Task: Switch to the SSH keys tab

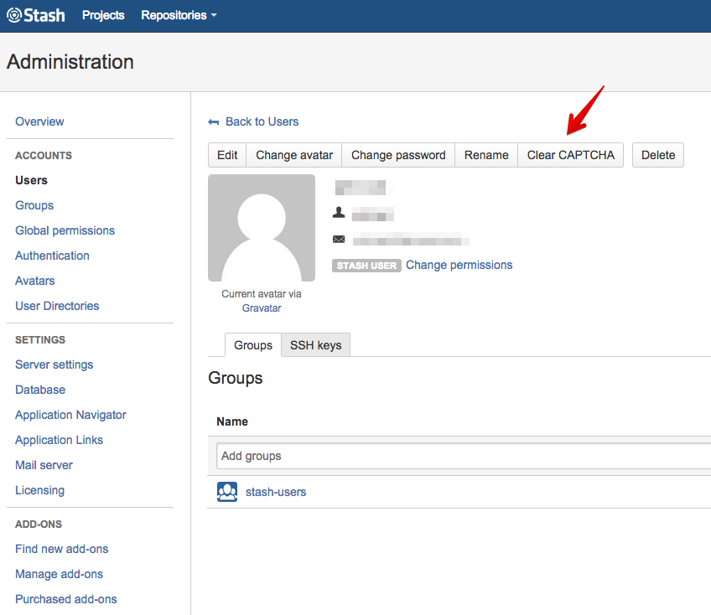Action: coord(315,345)
